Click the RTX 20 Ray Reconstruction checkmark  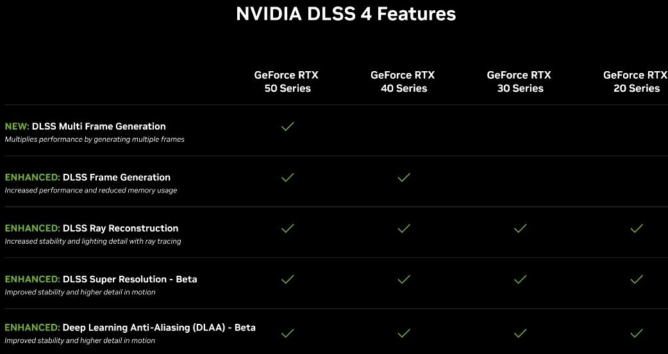pos(637,228)
